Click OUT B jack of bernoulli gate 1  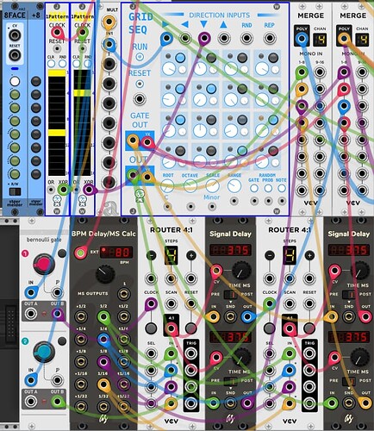pos(58,314)
